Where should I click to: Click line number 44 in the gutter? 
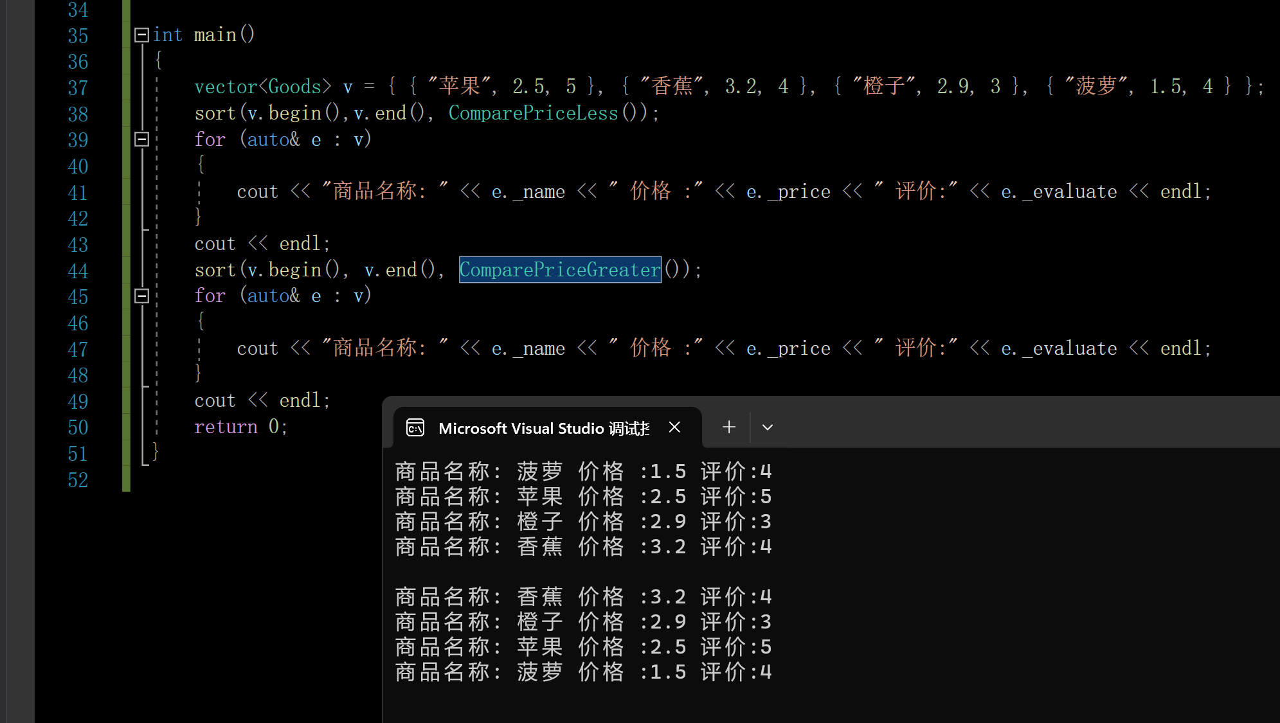(x=78, y=271)
